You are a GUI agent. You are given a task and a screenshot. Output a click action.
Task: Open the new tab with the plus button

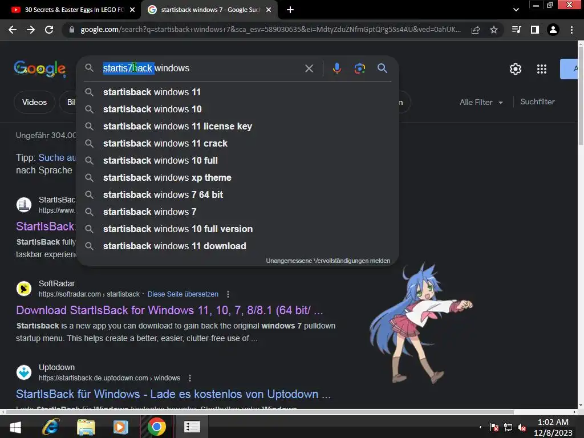(290, 10)
